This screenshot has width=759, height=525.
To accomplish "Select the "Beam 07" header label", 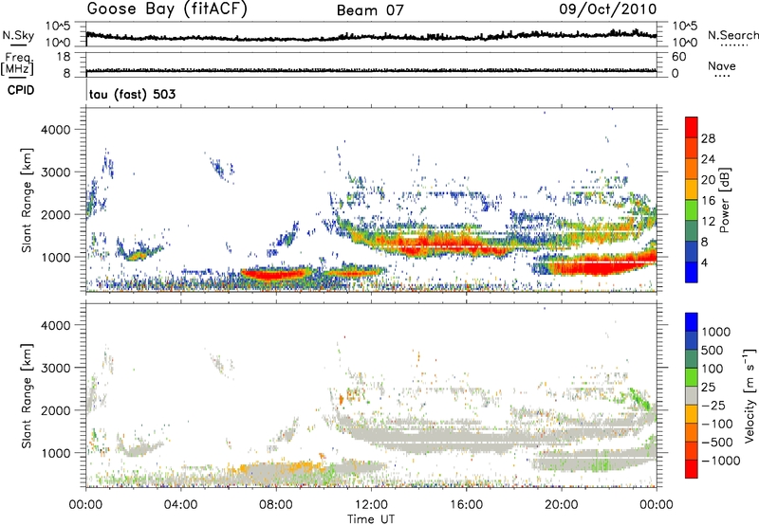I will point(370,10).
